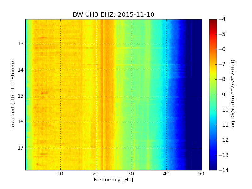Click x-axis tick label '30'
The height and width of the screenshot is (189, 252).
coord(131,174)
